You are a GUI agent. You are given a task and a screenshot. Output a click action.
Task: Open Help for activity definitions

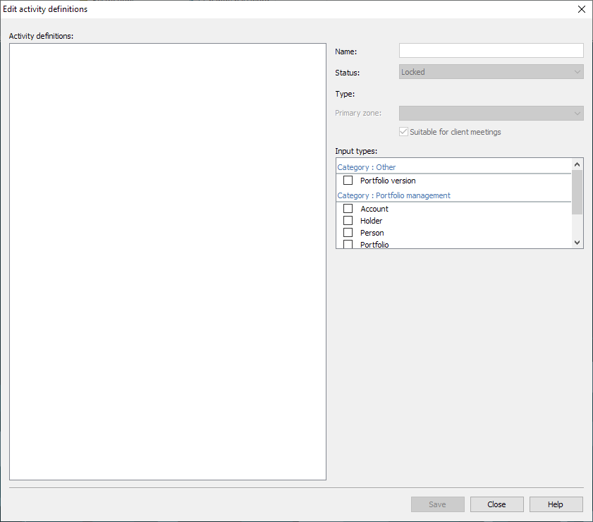(556, 504)
